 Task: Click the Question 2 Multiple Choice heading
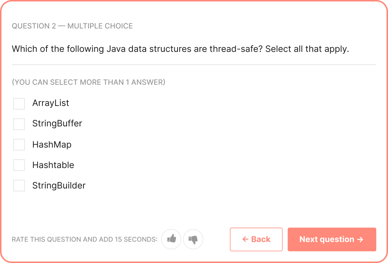72,26
